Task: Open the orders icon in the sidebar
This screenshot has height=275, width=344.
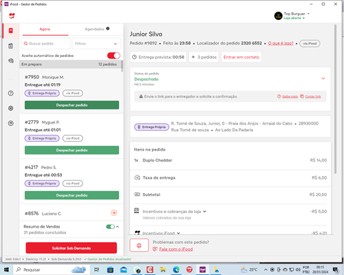Action: pyautogui.click(x=10, y=31)
